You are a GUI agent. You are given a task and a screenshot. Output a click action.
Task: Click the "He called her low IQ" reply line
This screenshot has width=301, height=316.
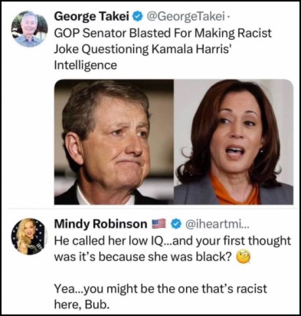(172, 241)
